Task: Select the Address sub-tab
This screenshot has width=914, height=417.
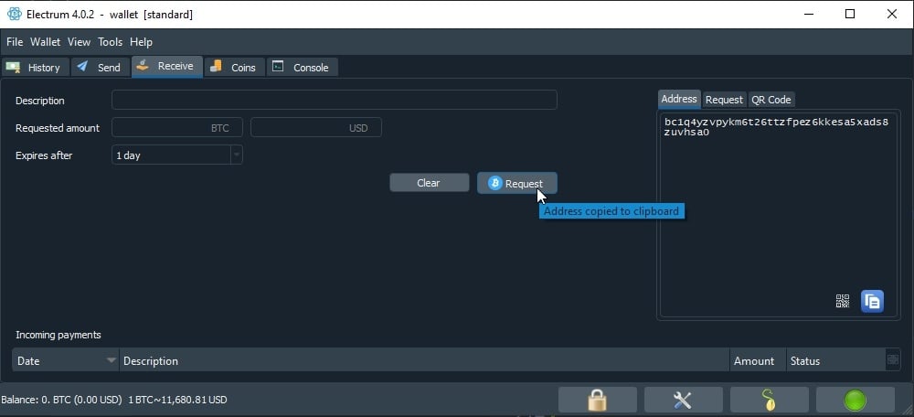Action: point(679,99)
